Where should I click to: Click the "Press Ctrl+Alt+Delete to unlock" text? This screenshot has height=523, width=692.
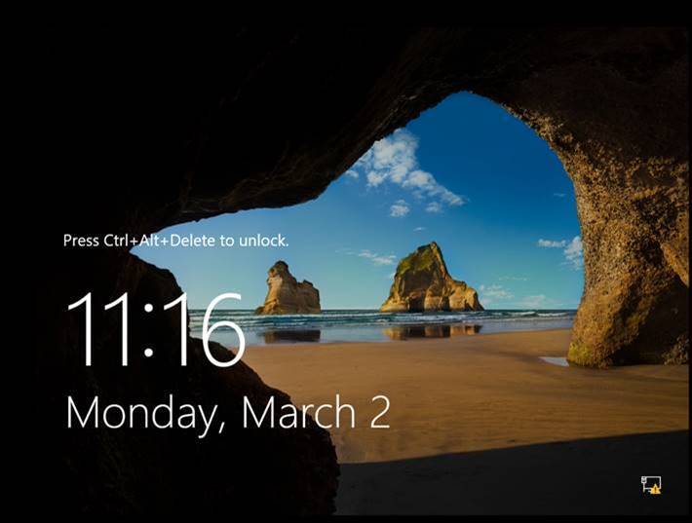point(175,241)
